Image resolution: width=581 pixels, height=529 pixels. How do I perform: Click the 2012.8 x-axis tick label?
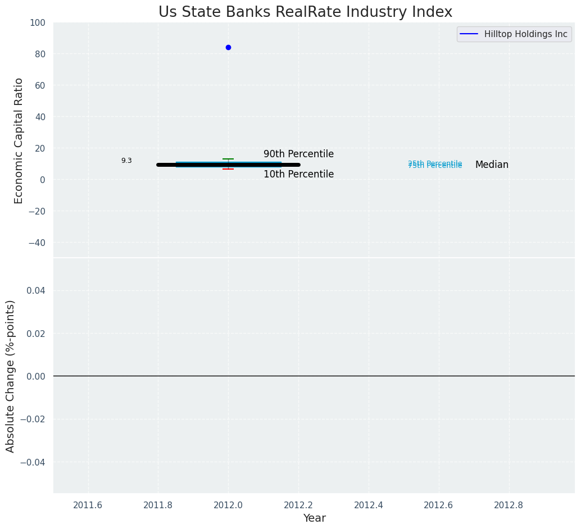coord(509,505)
